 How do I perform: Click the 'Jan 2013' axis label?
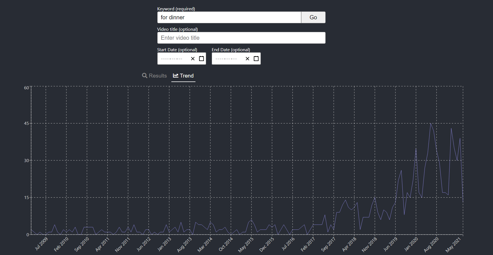pyautogui.click(x=164, y=244)
